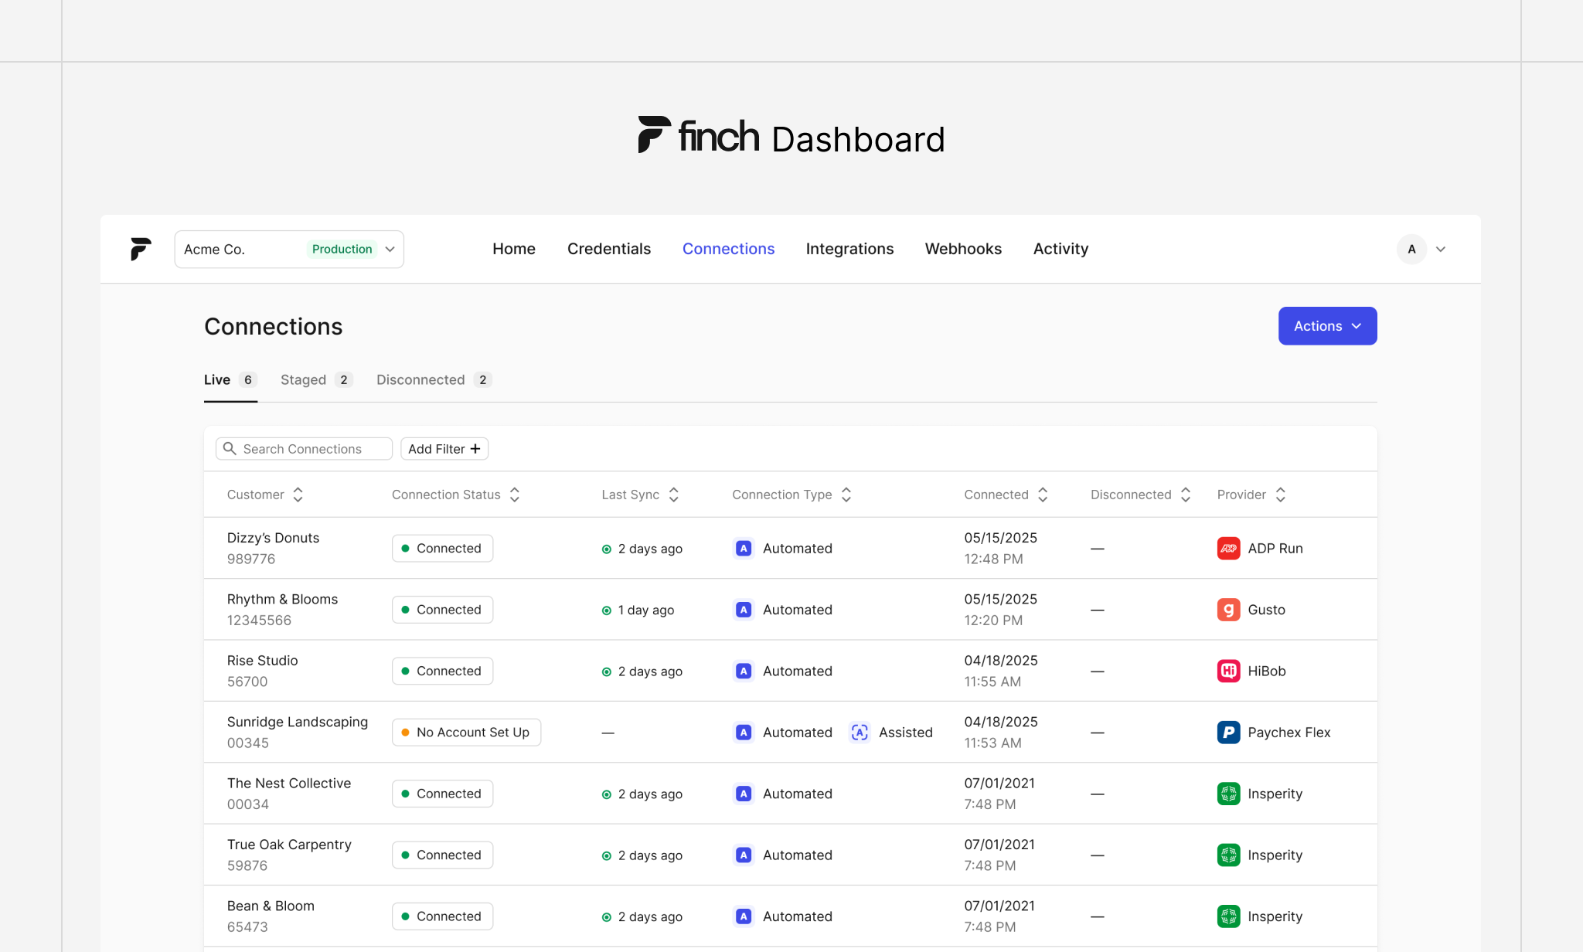Click the Add Filter button
This screenshot has height=952, width=1583.
point(444,449)
